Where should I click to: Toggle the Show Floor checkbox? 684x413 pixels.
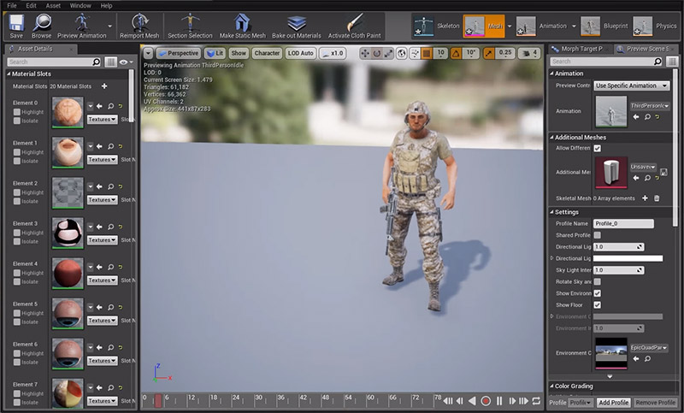tap(597, 304)
